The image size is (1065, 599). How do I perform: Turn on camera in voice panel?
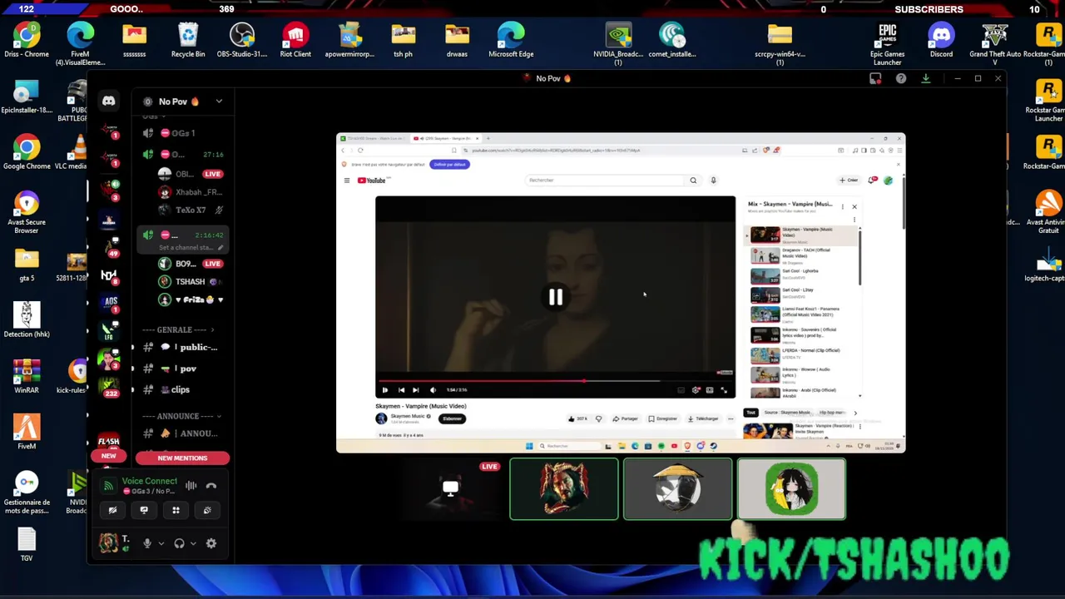[112, 510]
